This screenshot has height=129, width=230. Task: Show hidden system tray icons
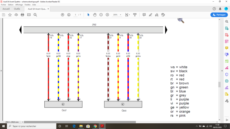[x=197, y=126]
